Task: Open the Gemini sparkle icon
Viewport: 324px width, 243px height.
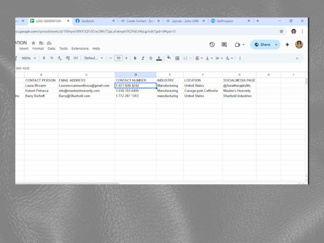Action: [x=287, y=45]
